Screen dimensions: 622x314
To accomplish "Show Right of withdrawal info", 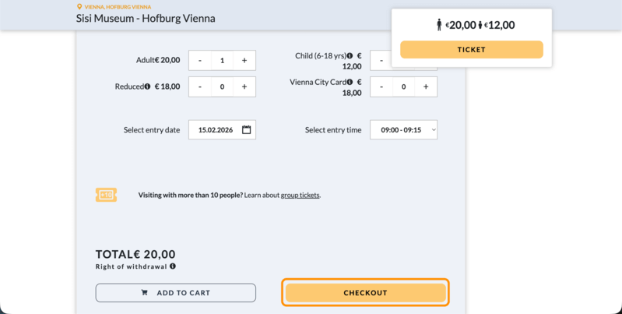I will 173,266.
